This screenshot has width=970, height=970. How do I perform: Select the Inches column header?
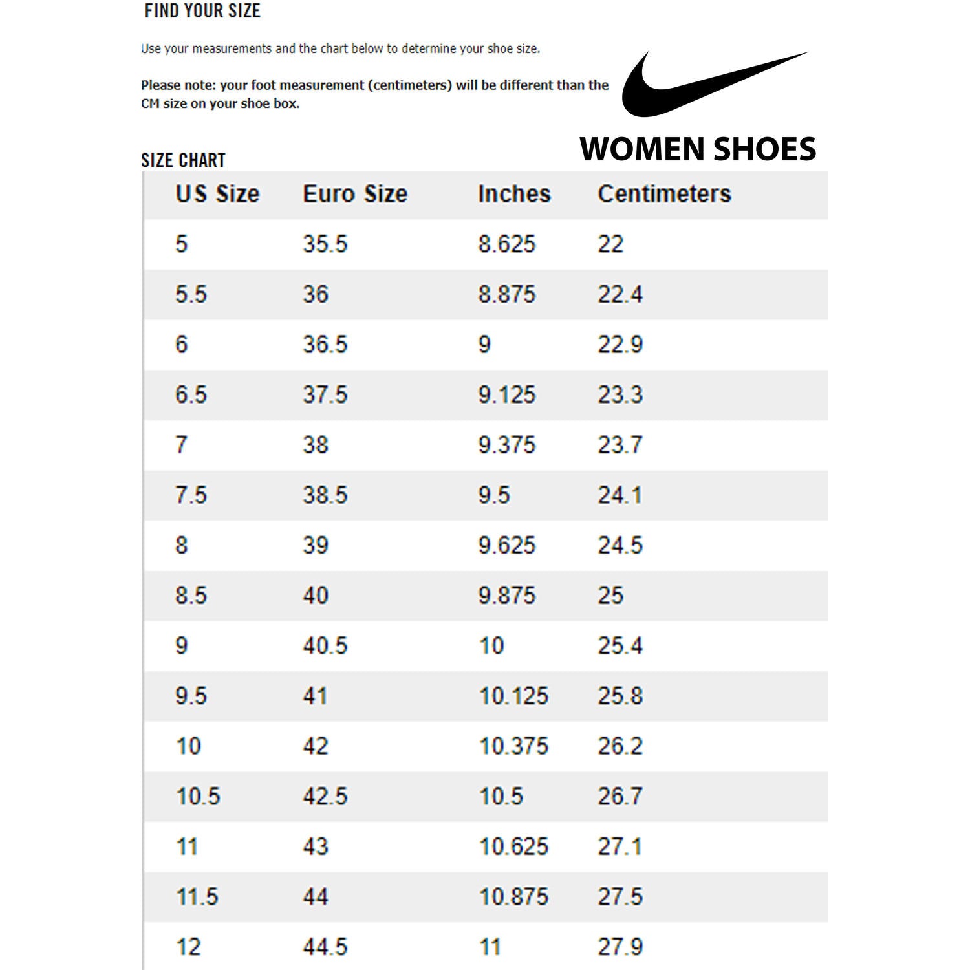[x=514, y=194]
